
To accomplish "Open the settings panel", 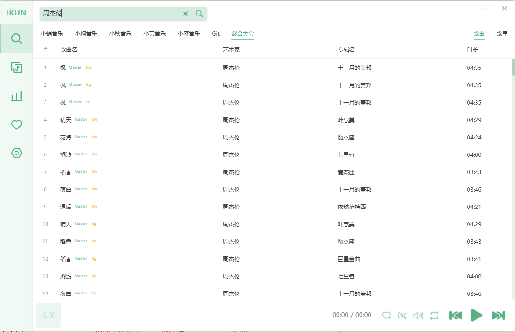I will (x=16, y=153).
